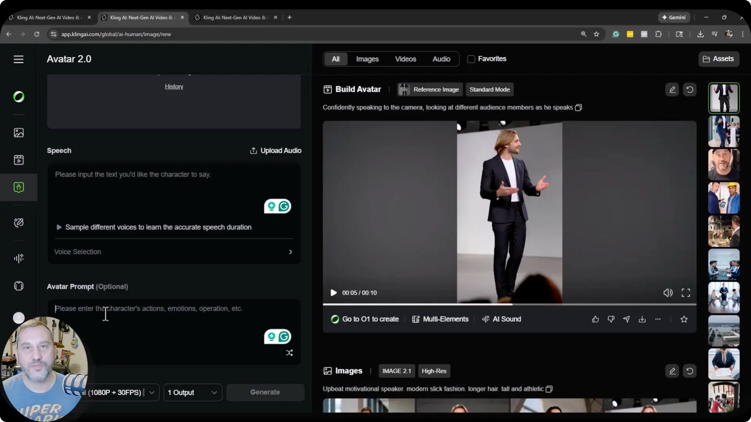Screen dimensions: 751x422
Task: Open the more options ellipsis
Action: 658,319
